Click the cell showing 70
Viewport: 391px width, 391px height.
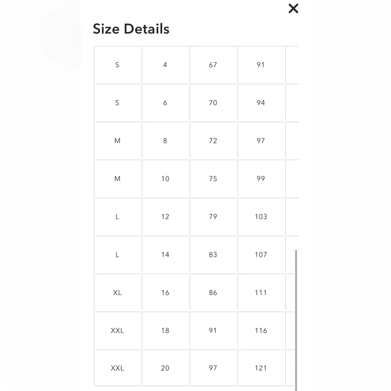(213, 103)
